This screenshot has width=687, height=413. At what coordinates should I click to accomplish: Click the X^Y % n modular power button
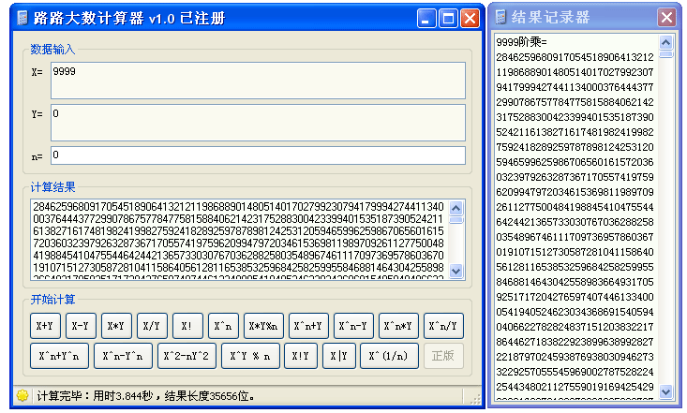(250, 356)
